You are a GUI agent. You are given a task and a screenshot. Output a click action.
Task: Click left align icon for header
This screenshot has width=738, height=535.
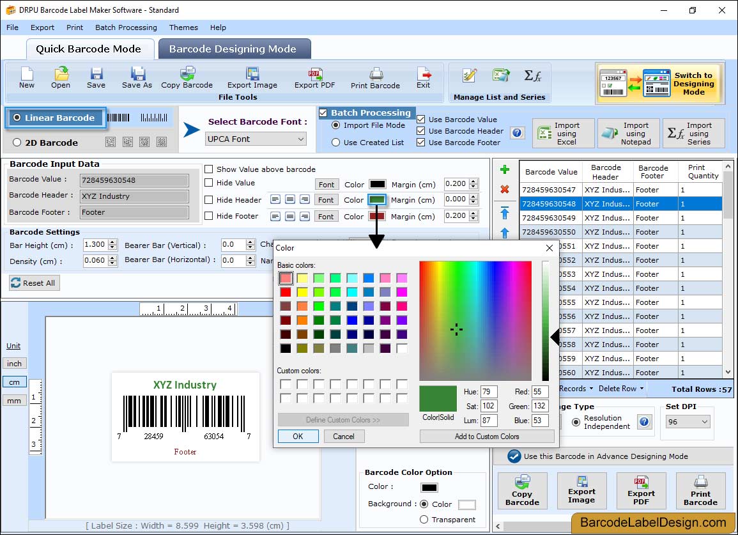[x=275, y=199]
